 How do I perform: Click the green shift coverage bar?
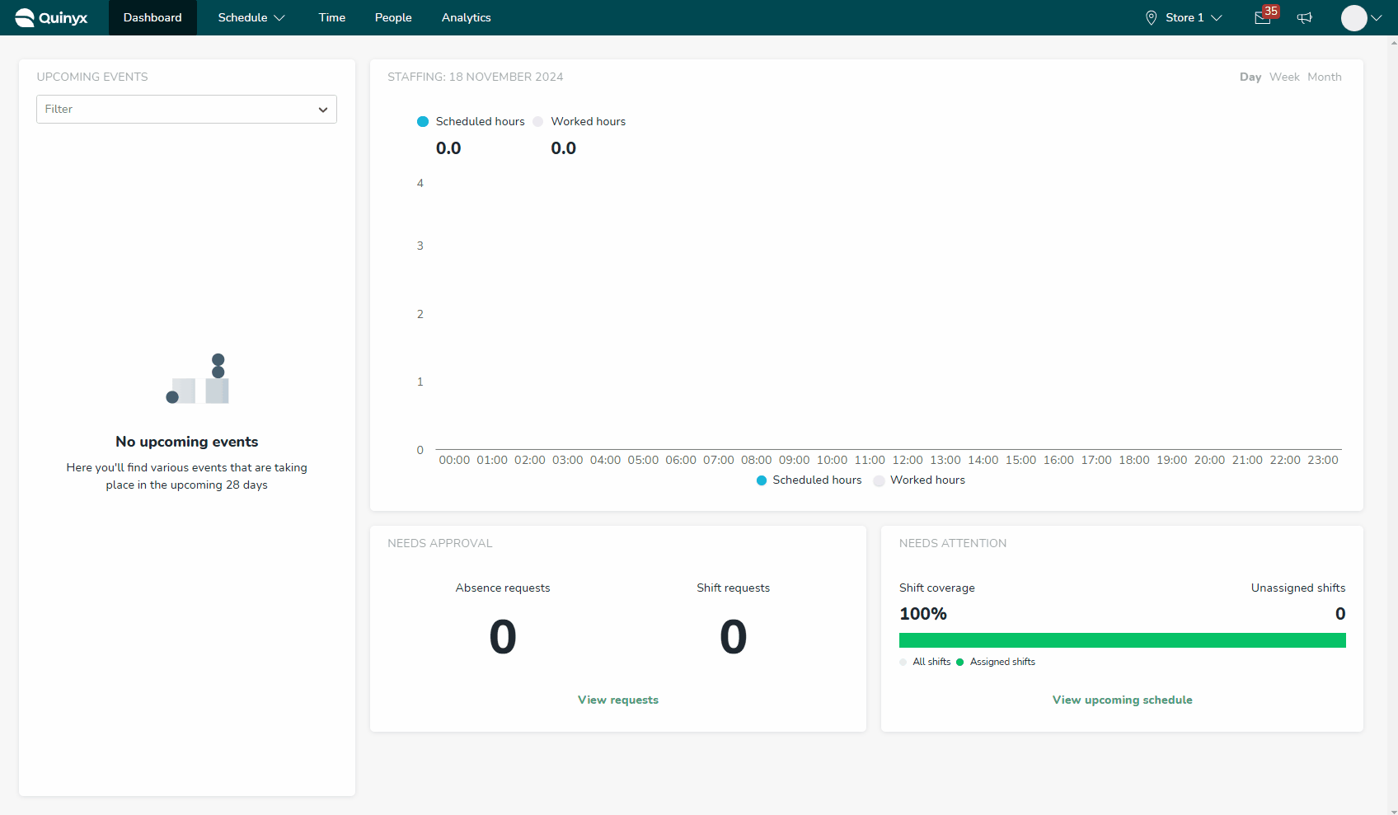1122,640
